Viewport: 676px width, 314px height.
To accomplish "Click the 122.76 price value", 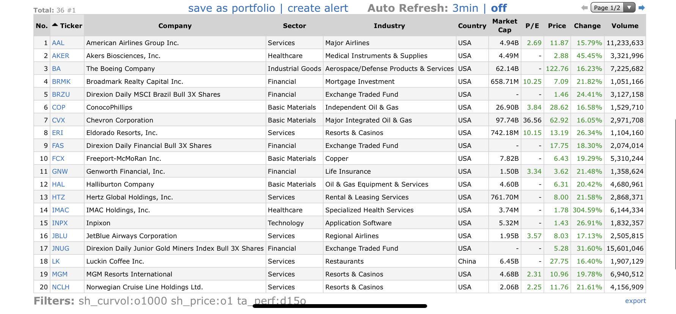I will pyautogui.click(x=557, y=69).
